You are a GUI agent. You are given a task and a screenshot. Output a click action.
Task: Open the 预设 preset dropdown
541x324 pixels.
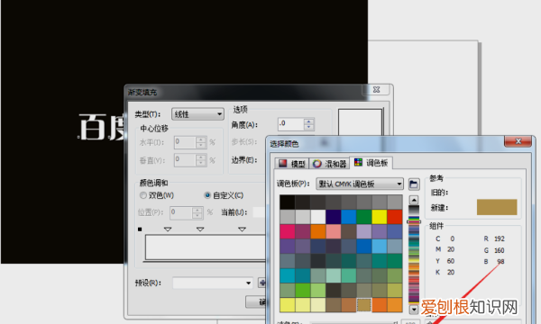tap(213, 283)
